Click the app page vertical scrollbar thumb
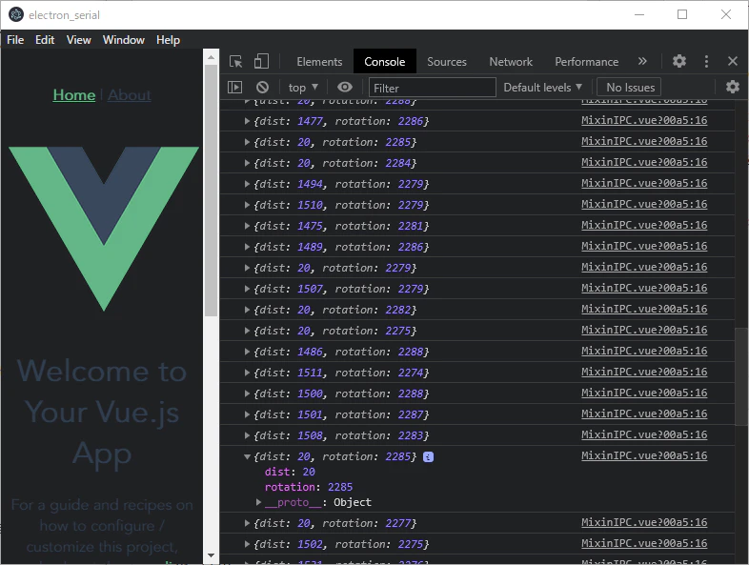The height and width of the screenshot is (565, 749). pyautogui.click(x=211, y=191)
